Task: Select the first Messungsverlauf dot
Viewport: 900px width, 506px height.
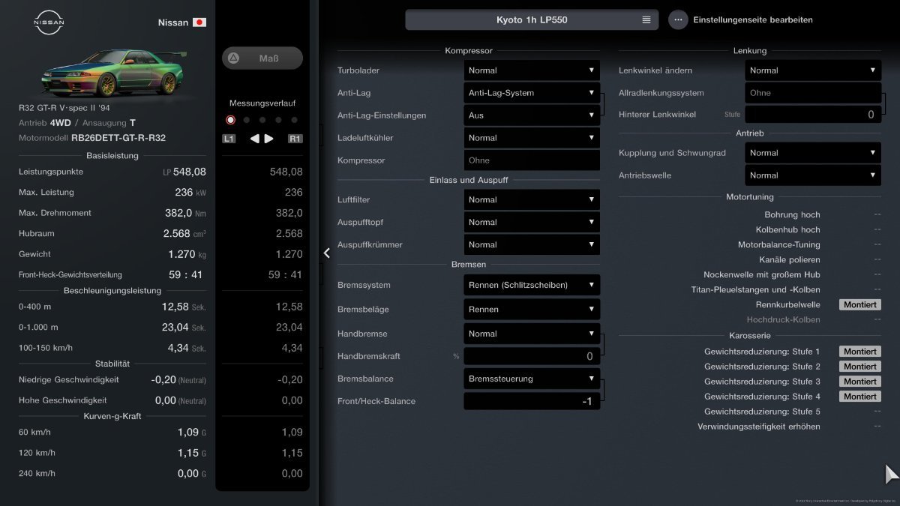Action: click(x=230, y=120)
